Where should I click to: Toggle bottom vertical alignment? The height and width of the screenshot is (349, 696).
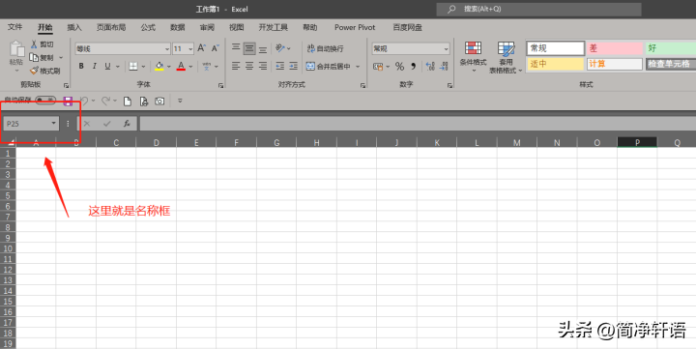click(263, 48)
